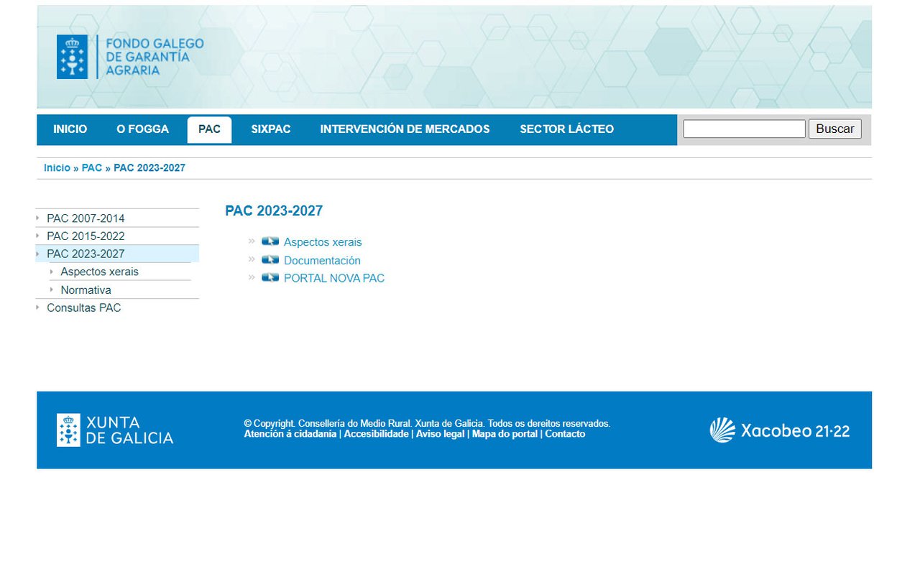Click the Fondo Galego de Garantía Agraria logo
Viewport: 920px width, 587px height.
[130, 57]
